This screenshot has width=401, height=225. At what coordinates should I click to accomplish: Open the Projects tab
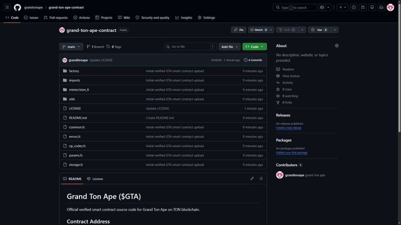[104, 18]
